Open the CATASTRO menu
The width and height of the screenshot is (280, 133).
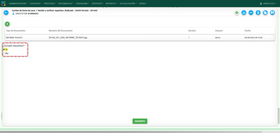(36, 3)
